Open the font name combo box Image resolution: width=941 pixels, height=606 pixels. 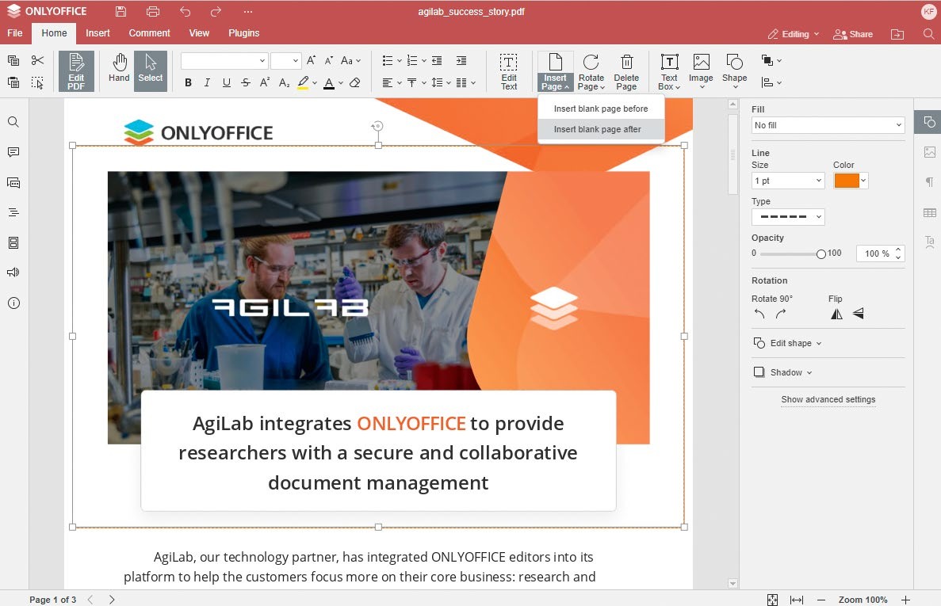[x=224, y=60]
